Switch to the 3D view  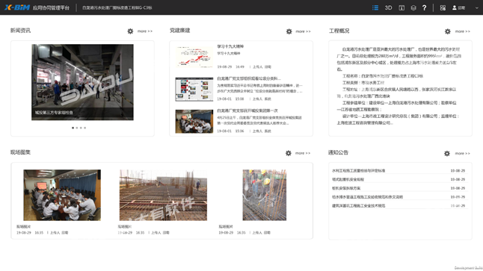pyautogui.click(x=388, y=7)
